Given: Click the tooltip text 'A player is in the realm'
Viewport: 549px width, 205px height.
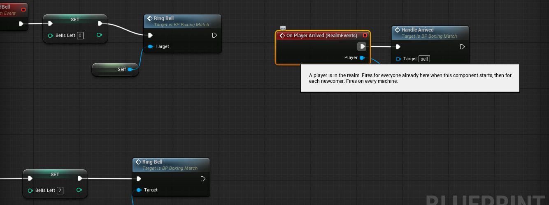Looking at the screenshot, I should coord(335,75).
